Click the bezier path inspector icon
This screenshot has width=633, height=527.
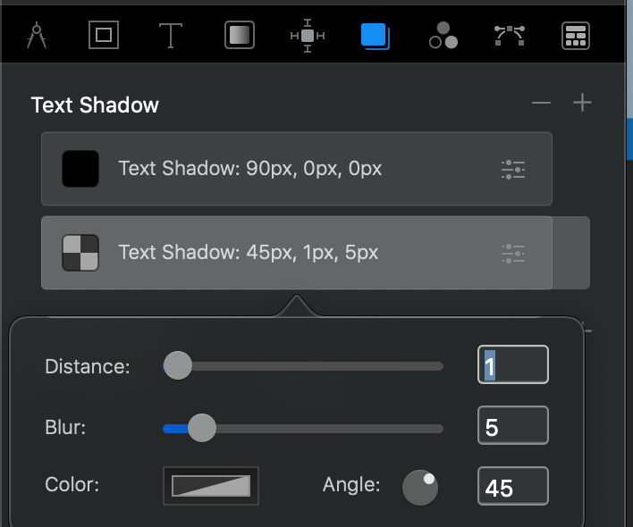coord(510,36)
